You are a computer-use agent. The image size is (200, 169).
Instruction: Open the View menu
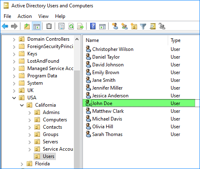coord(43,16)
